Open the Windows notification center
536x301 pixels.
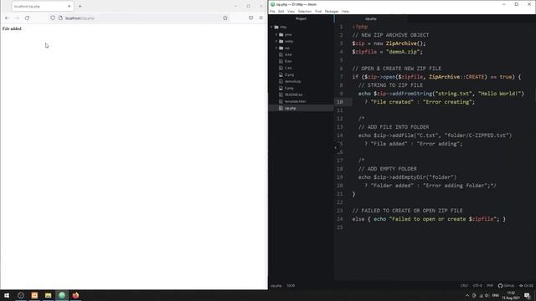527,295
